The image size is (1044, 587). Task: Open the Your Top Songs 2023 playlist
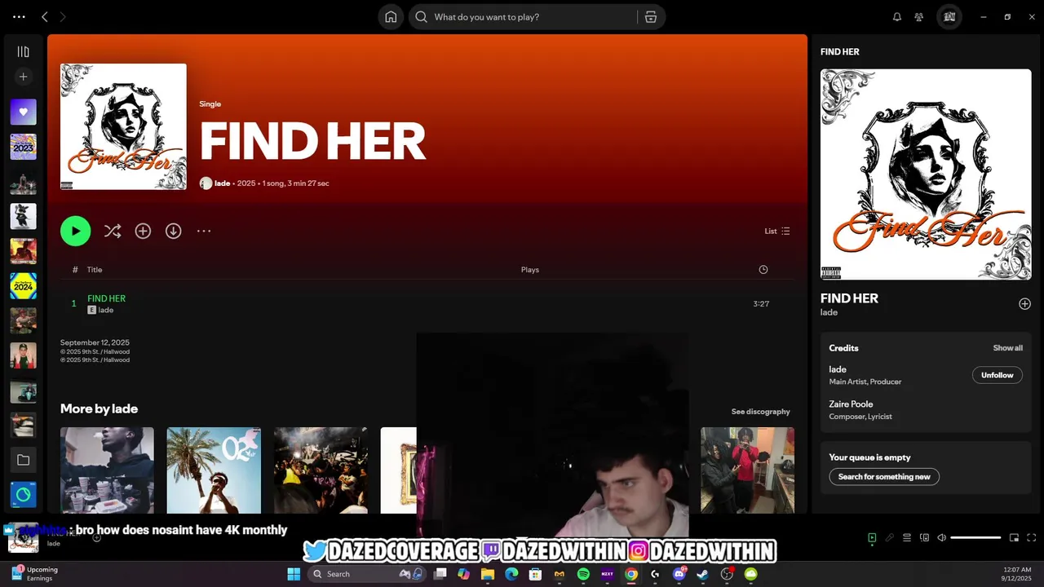pos(23,147)
